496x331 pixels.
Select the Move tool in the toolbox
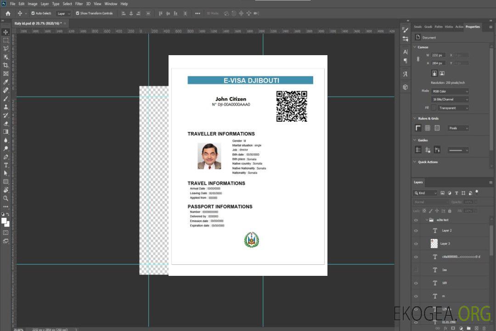click(6, 32)
